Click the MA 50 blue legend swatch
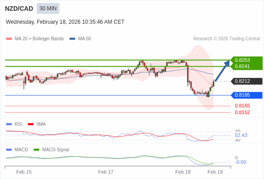Viewport: 264px width, 179px height. pos(72,39)
